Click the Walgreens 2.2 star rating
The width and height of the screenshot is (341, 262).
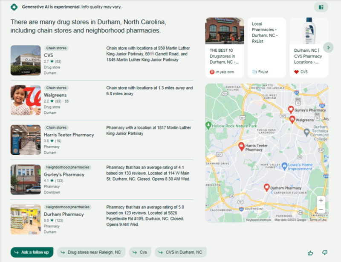coord(52,101)
